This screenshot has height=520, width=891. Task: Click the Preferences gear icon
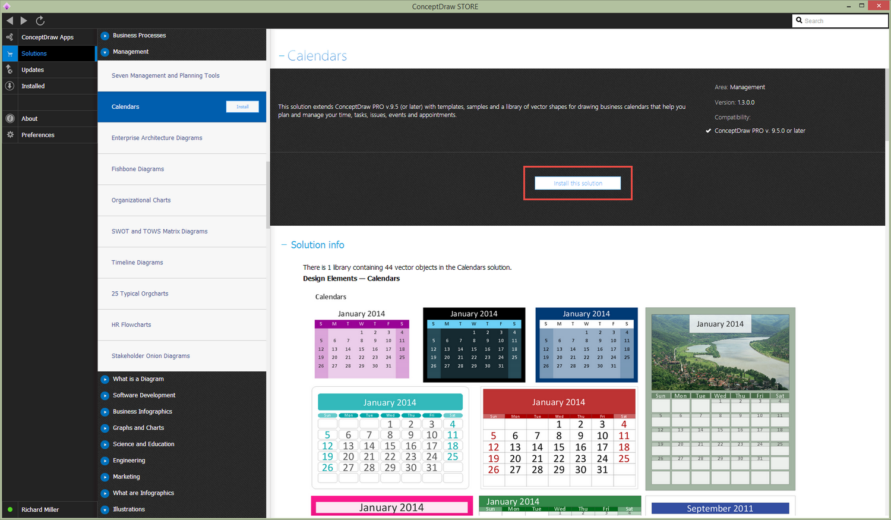coord(10,135)
